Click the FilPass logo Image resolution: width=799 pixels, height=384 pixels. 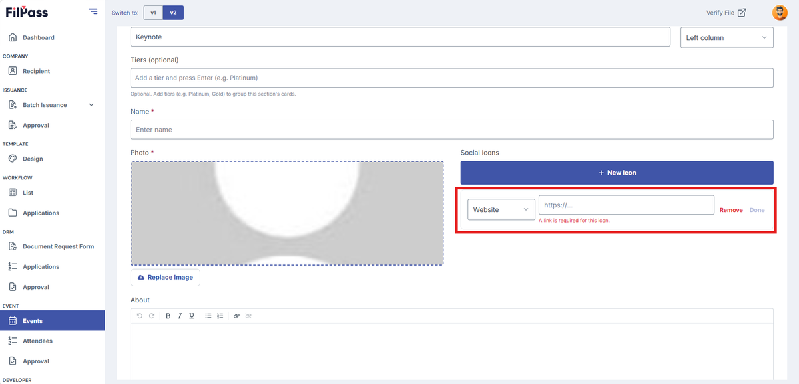point(27,12)
